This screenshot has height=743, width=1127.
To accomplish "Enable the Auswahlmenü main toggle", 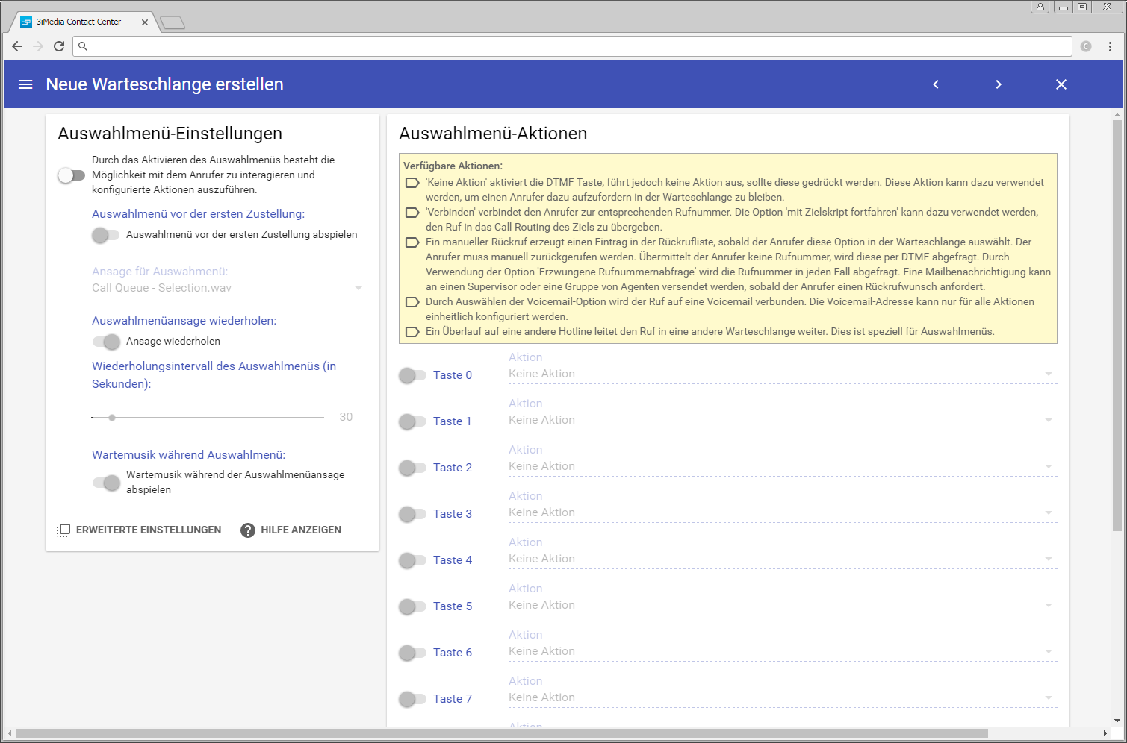I will click(x=72, y=175).
